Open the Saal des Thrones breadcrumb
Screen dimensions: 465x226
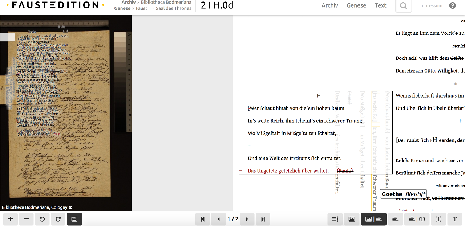tap(174, 8)
